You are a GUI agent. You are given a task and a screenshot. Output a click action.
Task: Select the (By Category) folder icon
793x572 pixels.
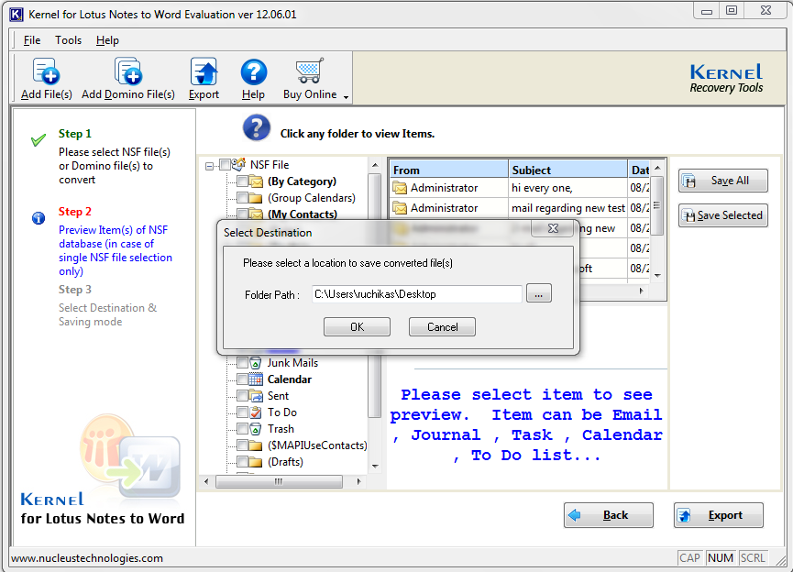256,181
